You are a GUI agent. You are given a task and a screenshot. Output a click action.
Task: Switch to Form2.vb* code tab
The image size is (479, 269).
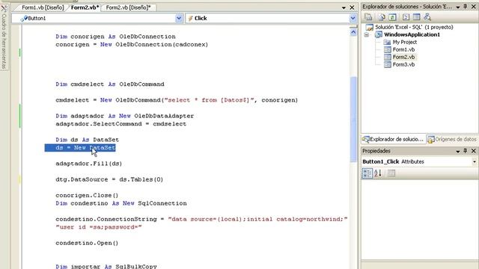pos(85,7)
